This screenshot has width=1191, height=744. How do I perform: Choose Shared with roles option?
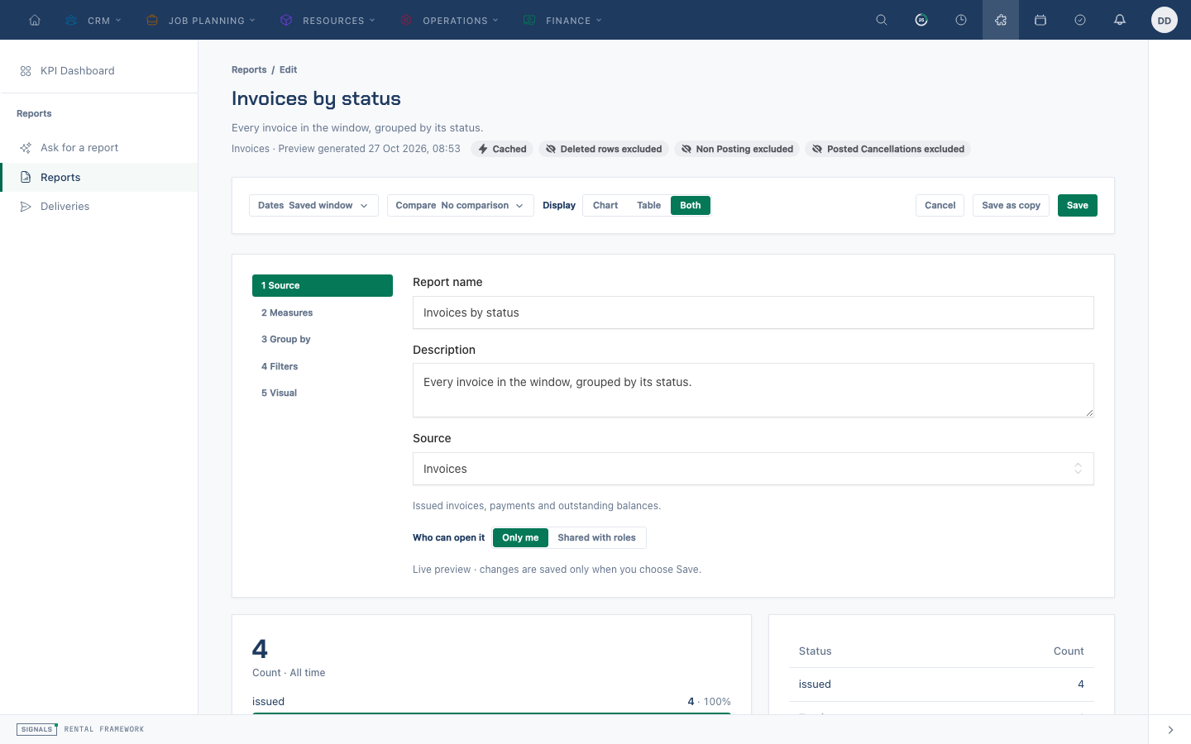(x=596, y=537)
